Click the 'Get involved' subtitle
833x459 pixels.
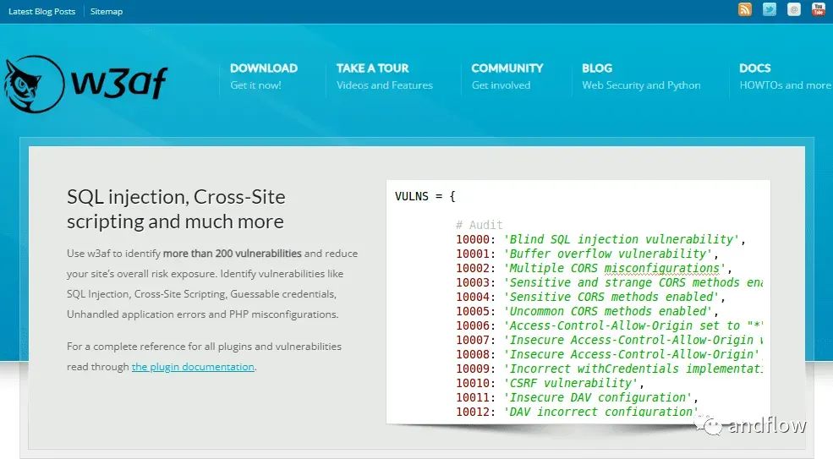(x=501, y=85)
